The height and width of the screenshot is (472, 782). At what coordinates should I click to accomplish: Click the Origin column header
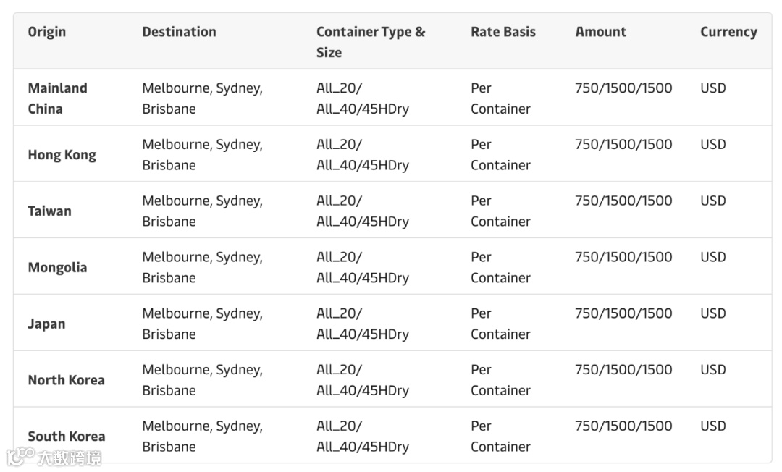coord(47,32)
